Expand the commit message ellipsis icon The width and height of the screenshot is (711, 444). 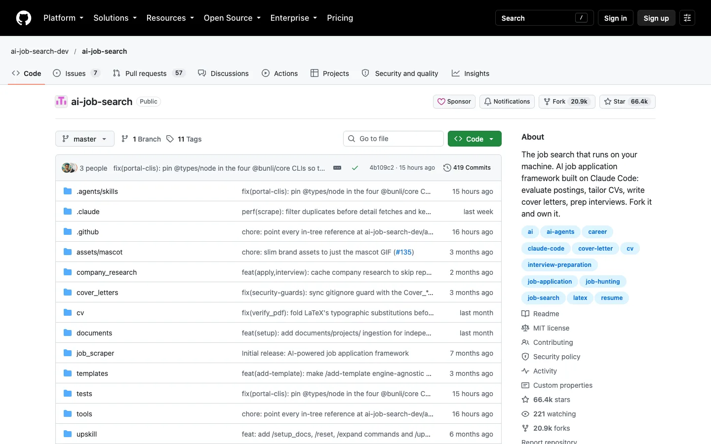click(x=337, y=168)
